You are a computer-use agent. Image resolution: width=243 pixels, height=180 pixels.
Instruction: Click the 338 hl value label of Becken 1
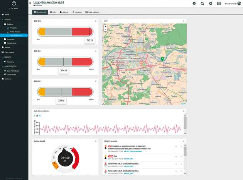pos(61,101)
